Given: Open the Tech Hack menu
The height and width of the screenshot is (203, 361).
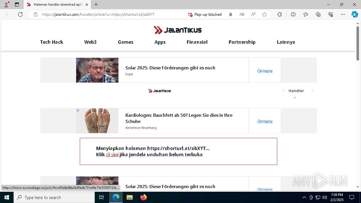Looking at the screenshot, I should tap(52, 42).
